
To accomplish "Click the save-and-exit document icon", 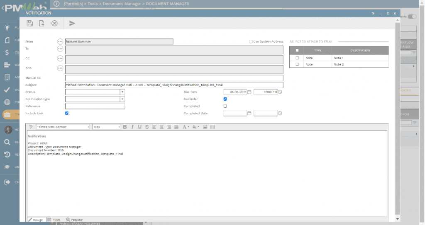I will (42, 23).
